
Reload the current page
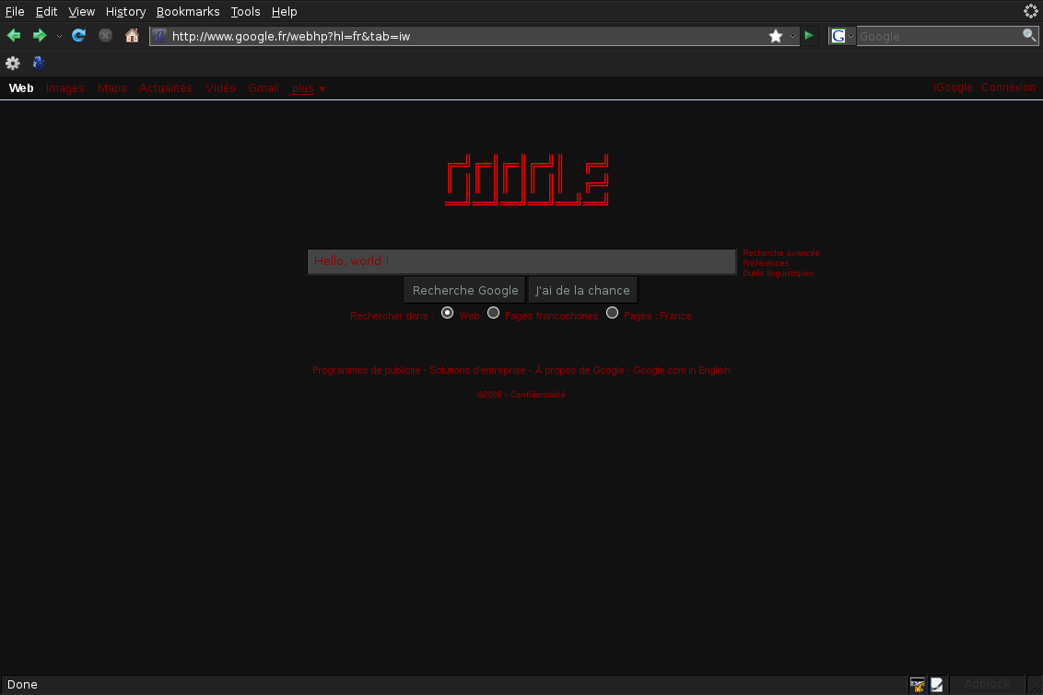[x=78, y=35]
